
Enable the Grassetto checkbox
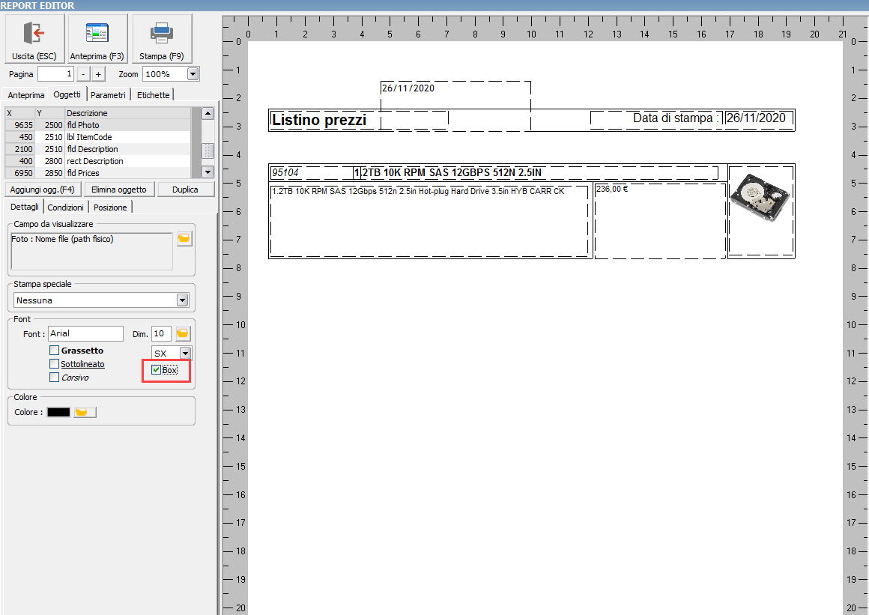click(x=54, y=350)
